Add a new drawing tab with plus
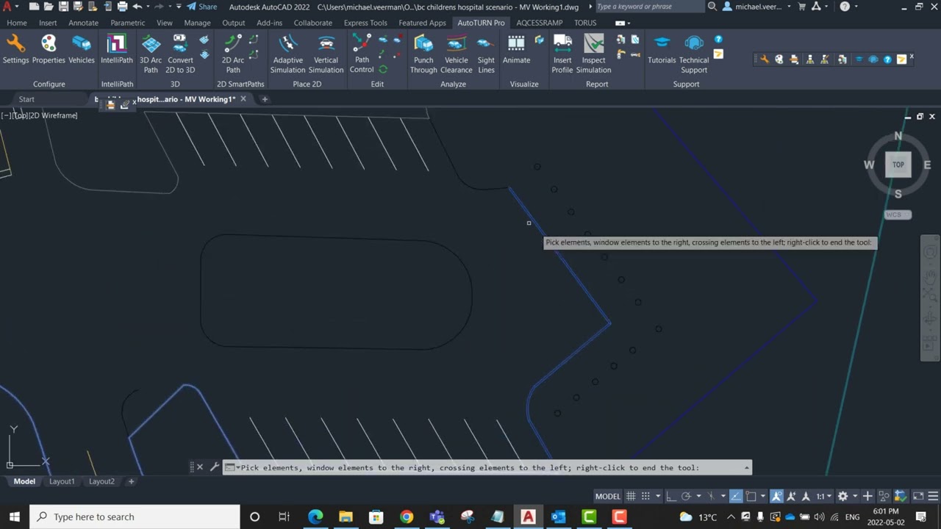The height and width of the screenshot is (529, 941). (265, 99)
